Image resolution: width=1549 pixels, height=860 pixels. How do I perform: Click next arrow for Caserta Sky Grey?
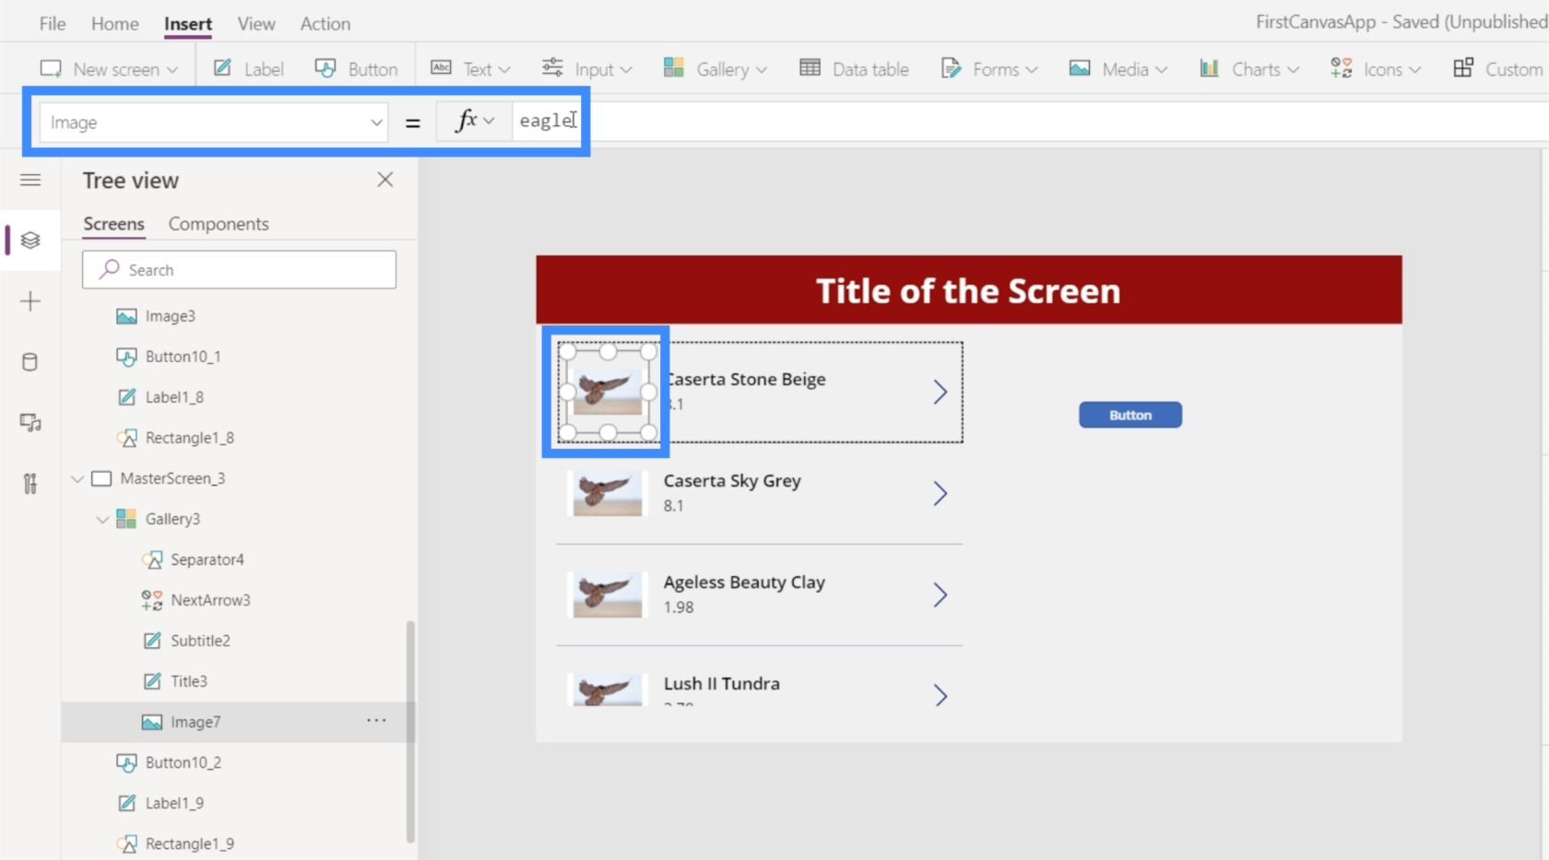click(940, 493)
